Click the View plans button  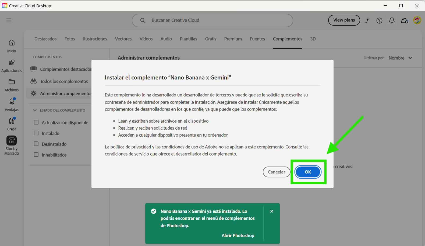[344, 20]
